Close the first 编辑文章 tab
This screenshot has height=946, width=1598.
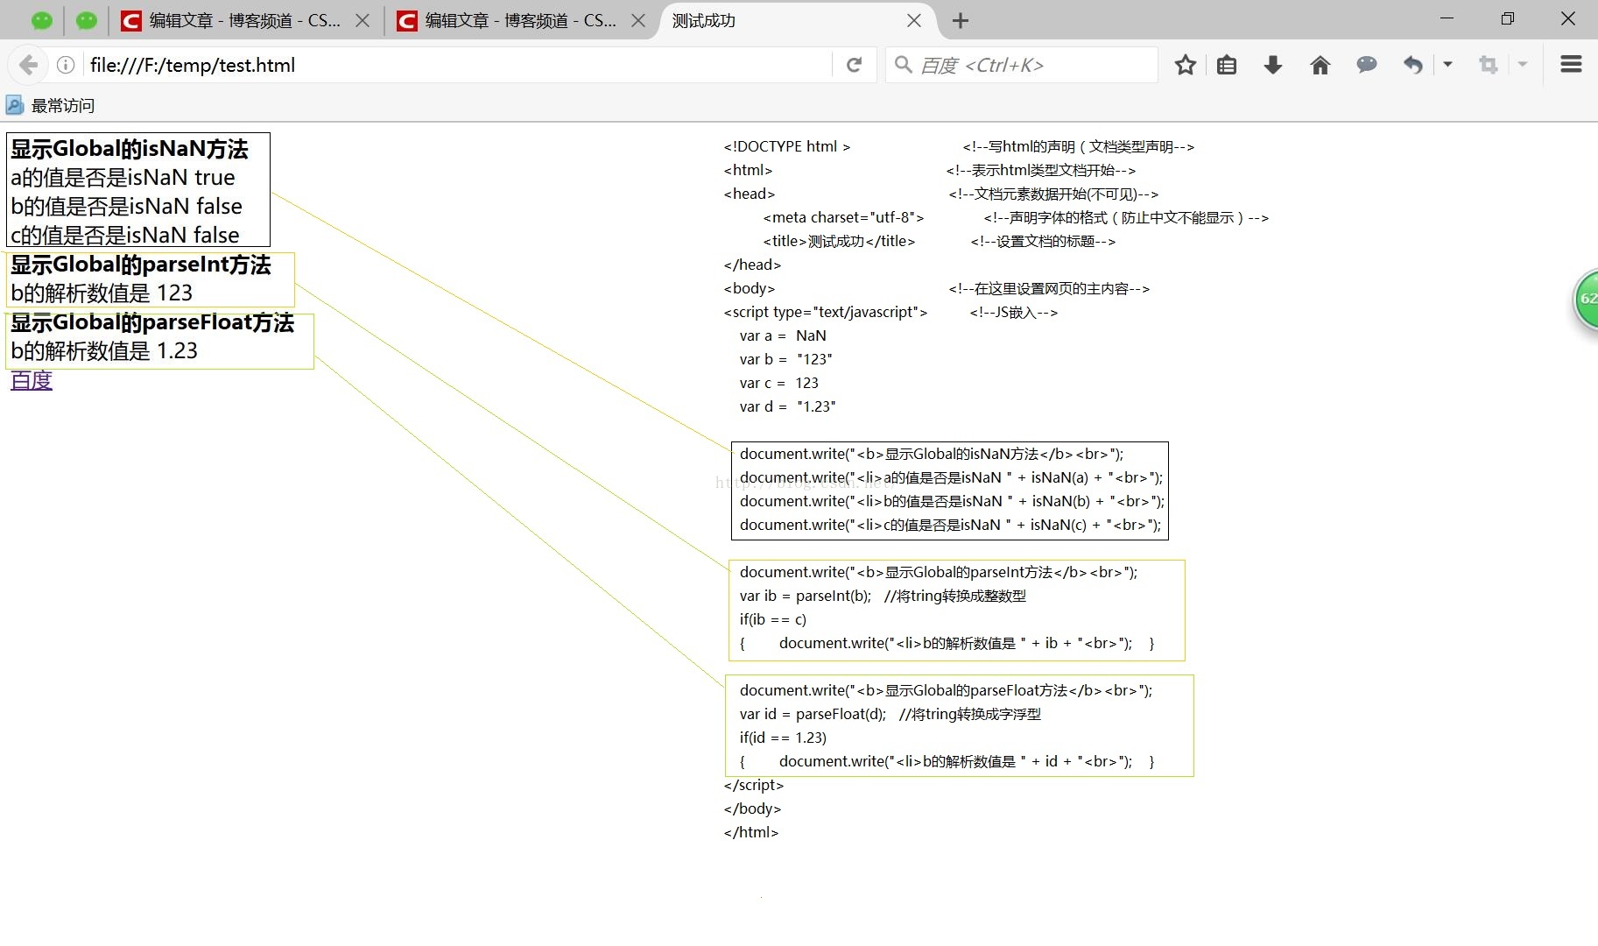point(363,20)
